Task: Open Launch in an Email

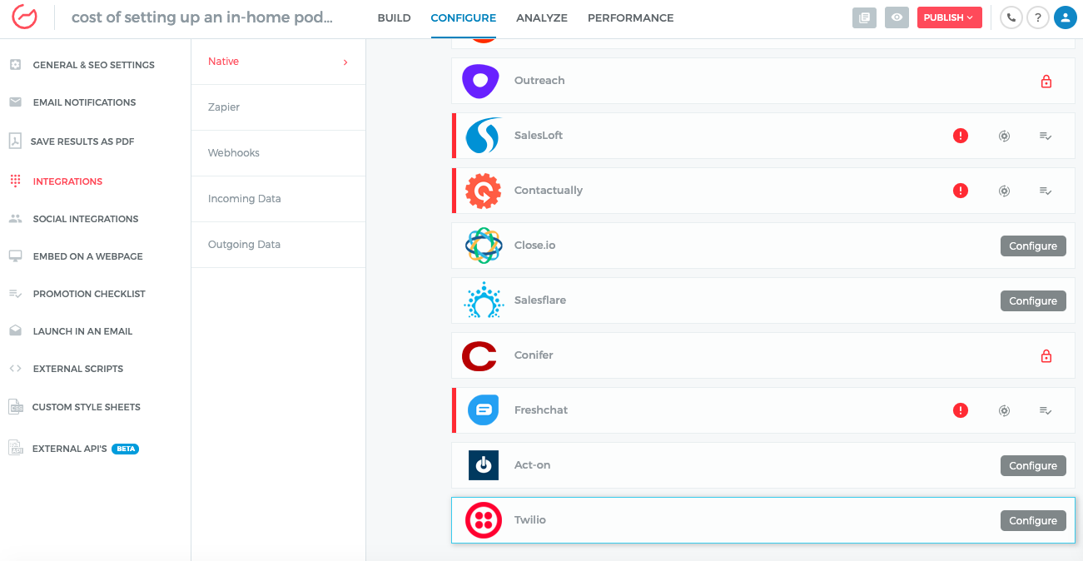Action: (x=82, y=331)
